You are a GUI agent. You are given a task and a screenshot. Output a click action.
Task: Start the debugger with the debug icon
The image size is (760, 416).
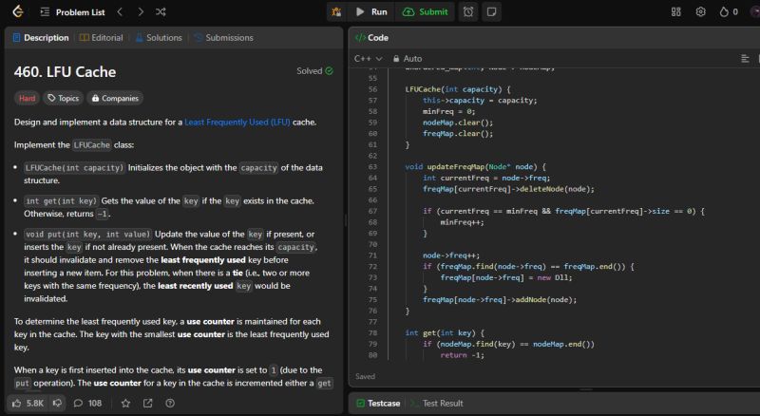tap(338, 12)
